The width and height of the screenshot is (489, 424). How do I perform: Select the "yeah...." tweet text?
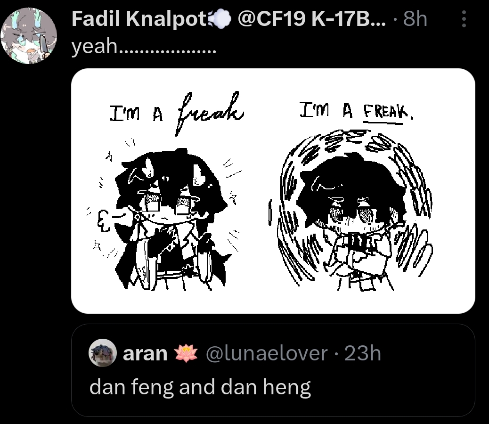144,47
